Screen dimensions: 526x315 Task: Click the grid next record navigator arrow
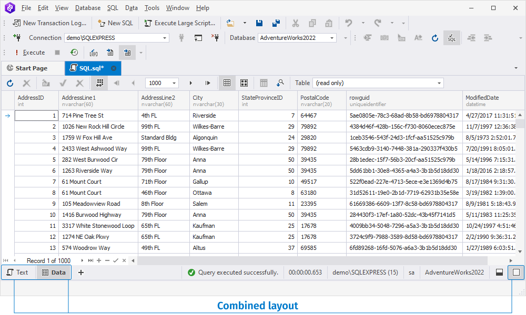tap(82, 260)
